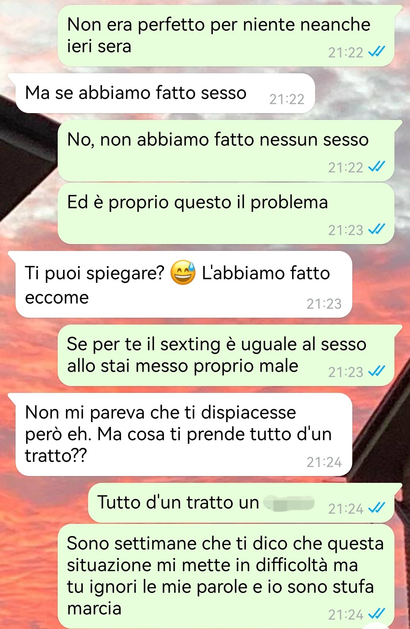Select message 'Non era perfetto per niente'
This screenshot has width=410, height=629.
tap(226, 36)
